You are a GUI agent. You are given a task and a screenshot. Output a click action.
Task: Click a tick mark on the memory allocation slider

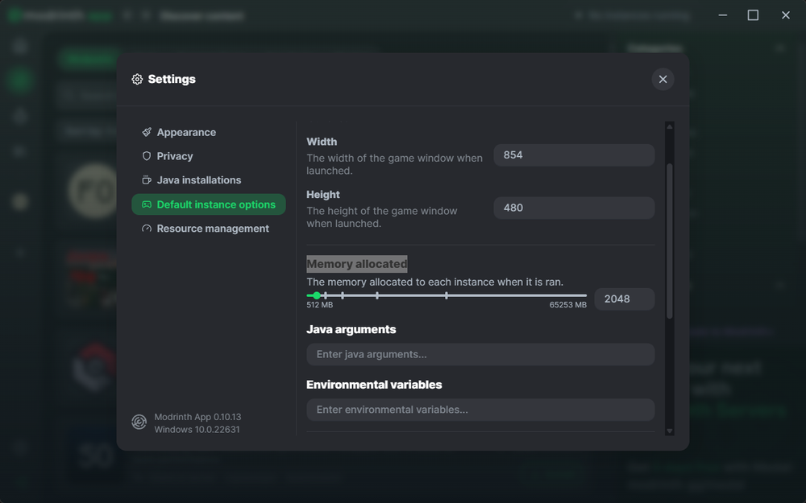(x=377, y=295)
